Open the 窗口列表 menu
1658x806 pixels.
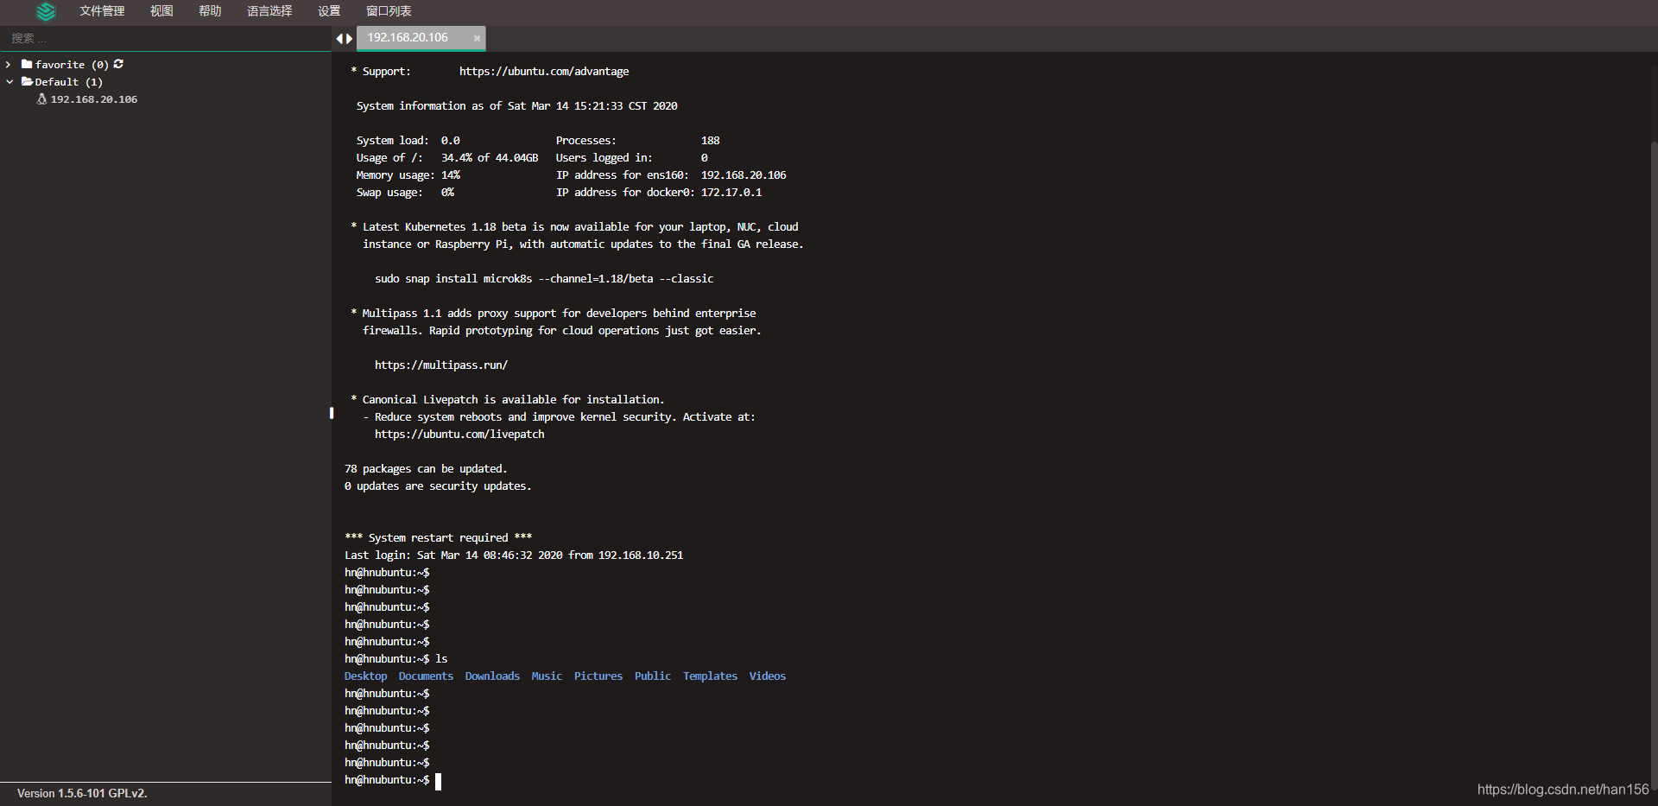click(389, 11)
